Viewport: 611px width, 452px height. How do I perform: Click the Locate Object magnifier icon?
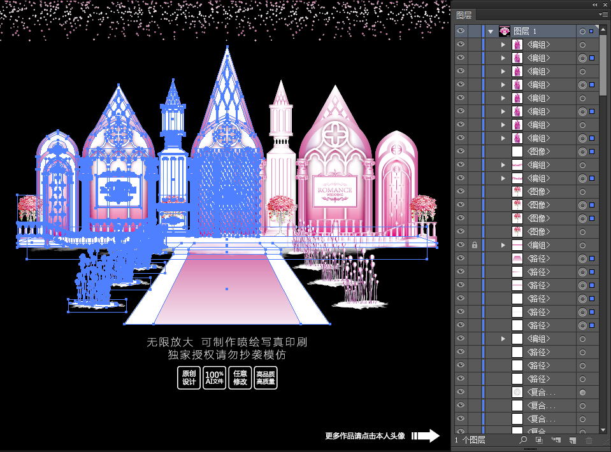523,440
